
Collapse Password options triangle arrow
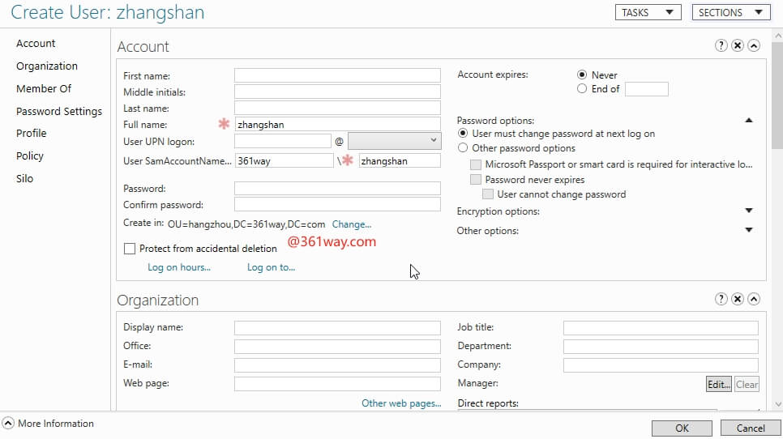748,121
